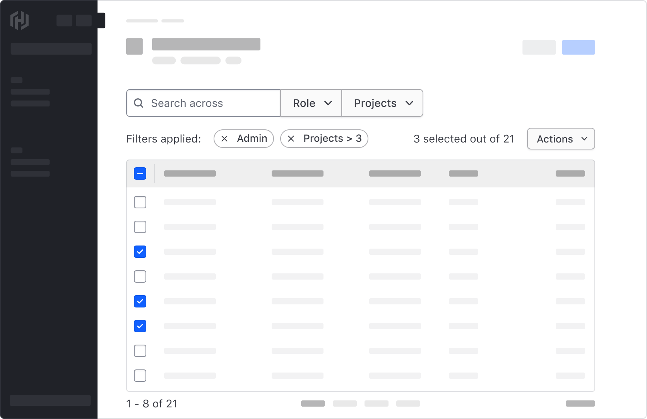647x419 pixels.
Task: Click the HashiCorp logo icon
Action: 19,21
